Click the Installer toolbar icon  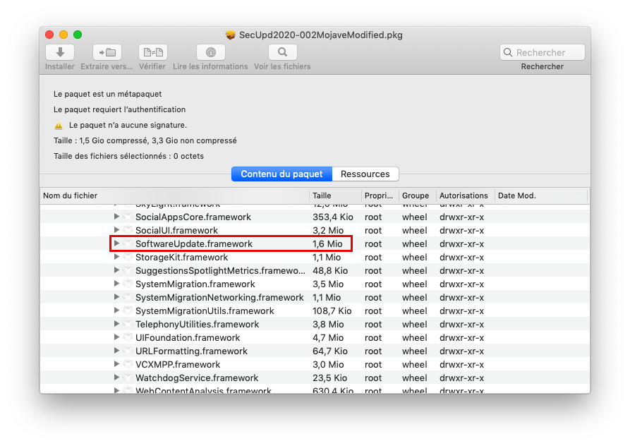point(60,52)
